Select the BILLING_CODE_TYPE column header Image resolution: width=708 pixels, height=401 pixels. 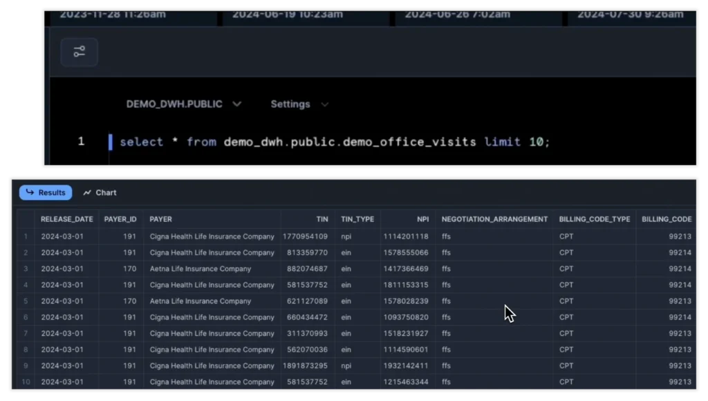tap(595, 219)
